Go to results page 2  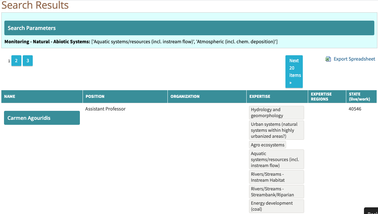coord(16,61)
